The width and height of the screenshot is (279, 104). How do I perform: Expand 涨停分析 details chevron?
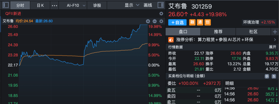[275, 40]
